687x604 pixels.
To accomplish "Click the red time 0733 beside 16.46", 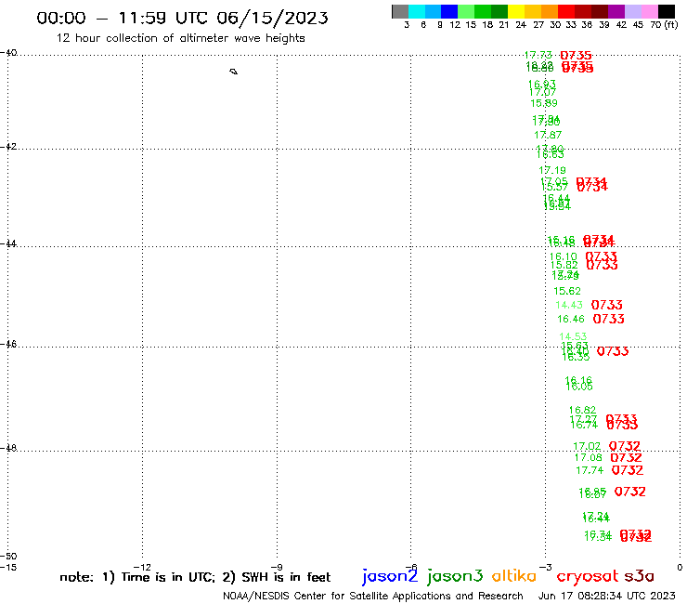I will (609, 319).
